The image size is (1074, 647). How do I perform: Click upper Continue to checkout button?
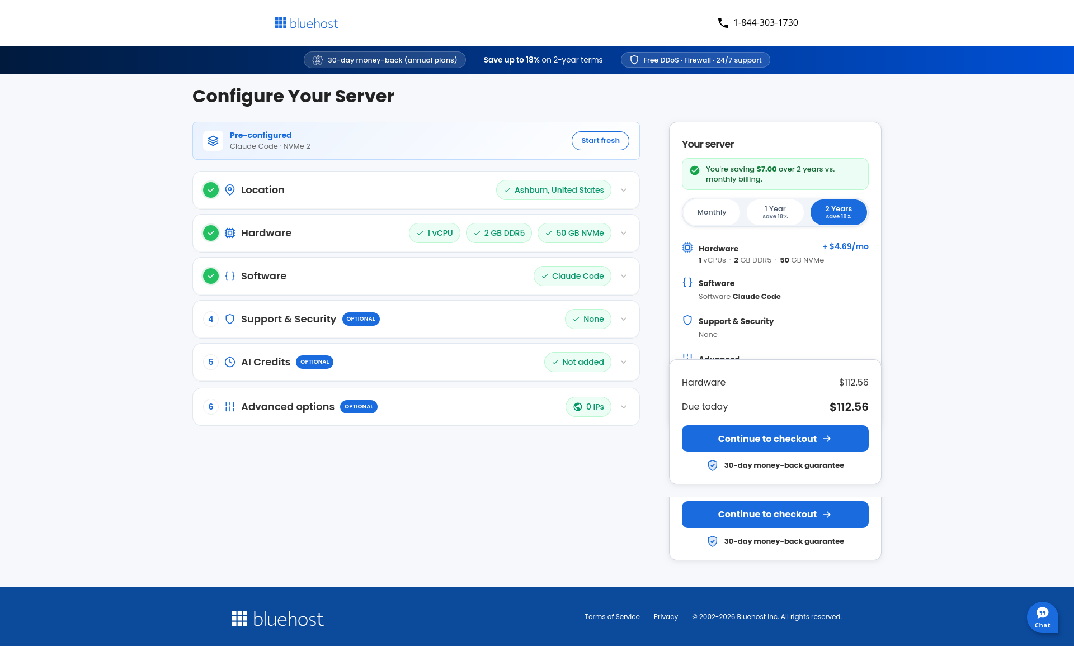pos(775,439)
